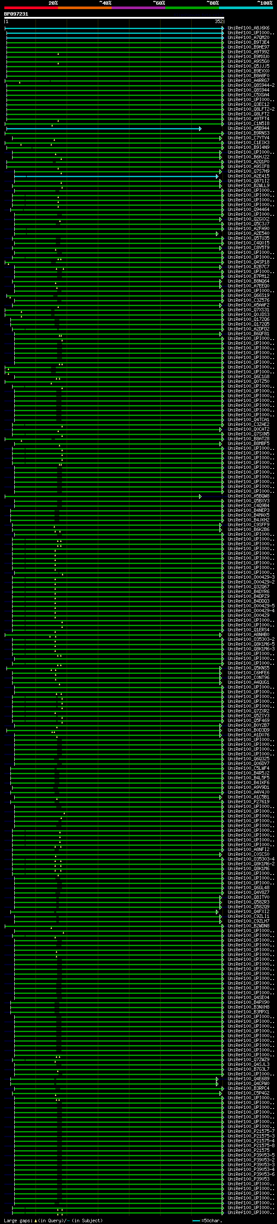Open hit UniRef100_A9T992

point(248,52)
